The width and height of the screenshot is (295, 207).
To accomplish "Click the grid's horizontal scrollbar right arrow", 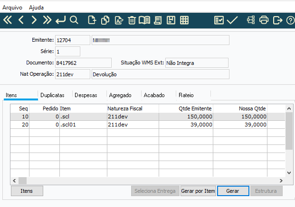I will pyautogui.click(x=282, y=180).
